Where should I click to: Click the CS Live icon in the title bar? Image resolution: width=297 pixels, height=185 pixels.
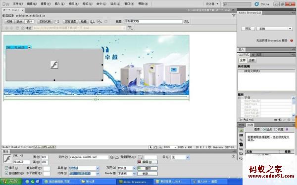[256, 4]
